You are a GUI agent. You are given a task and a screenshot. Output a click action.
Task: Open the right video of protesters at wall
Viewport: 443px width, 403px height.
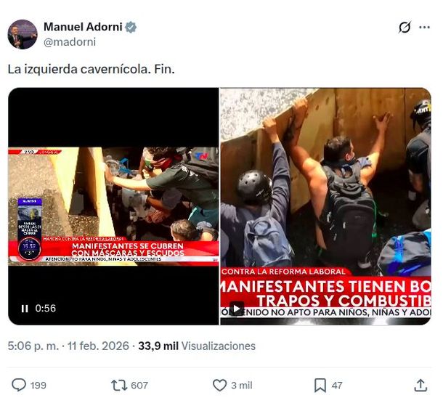tap(326, 206)
